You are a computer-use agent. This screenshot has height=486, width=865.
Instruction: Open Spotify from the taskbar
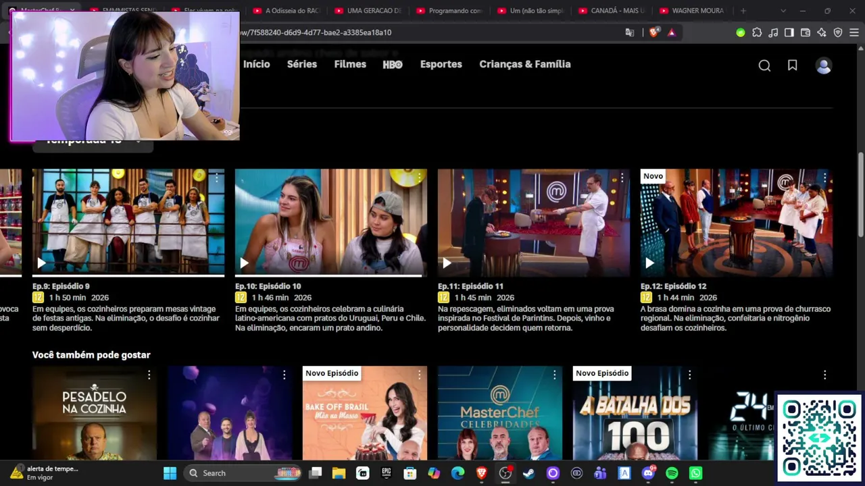[x=672, y=473]
